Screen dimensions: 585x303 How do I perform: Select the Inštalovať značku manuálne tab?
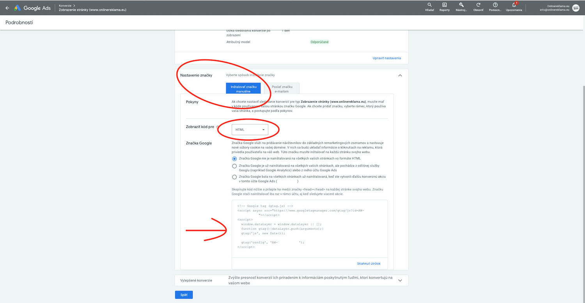coord(243,89)
